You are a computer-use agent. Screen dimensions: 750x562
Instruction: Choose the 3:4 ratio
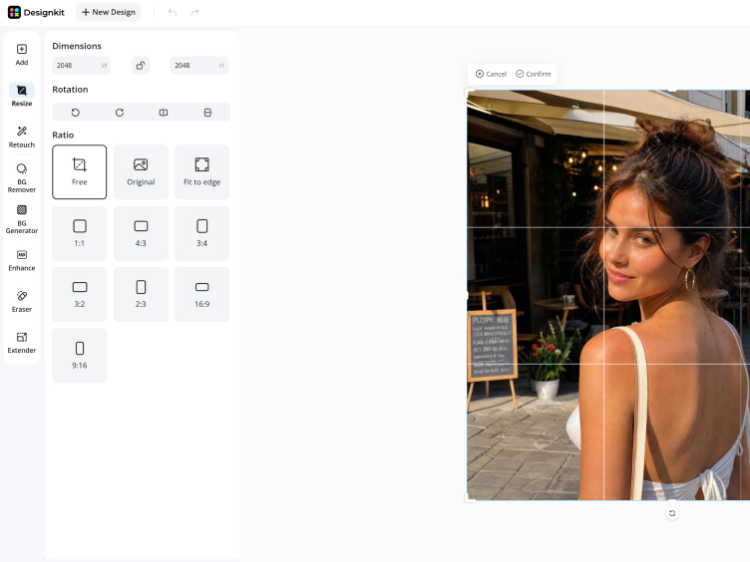201,233
